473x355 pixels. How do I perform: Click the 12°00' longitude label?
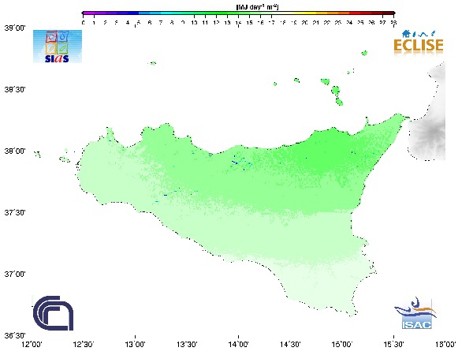click(x=32, y=345)
